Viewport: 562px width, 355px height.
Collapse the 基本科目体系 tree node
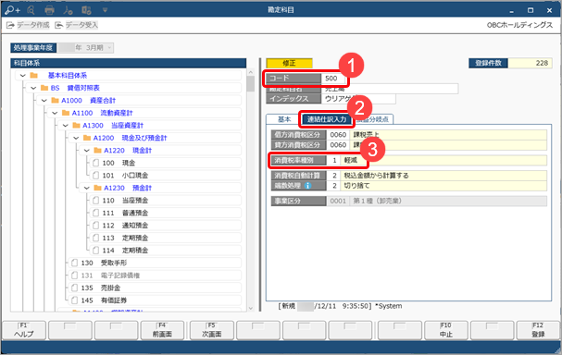[23, 76]
